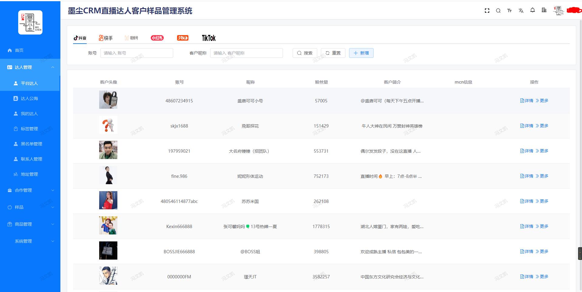This screenshot has height=292, width=582.
Task: Open 详情 for 大名府锤锤
Action: pyautogui.click(x=526, y=151)
